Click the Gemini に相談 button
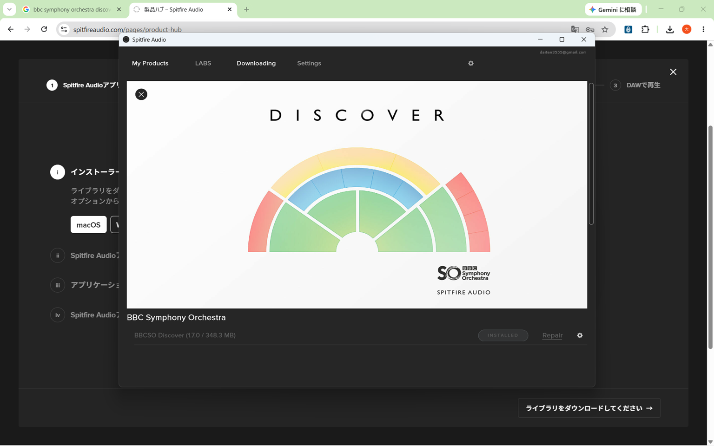Screen dimensions: 714x446 click(x=613, y=9)
